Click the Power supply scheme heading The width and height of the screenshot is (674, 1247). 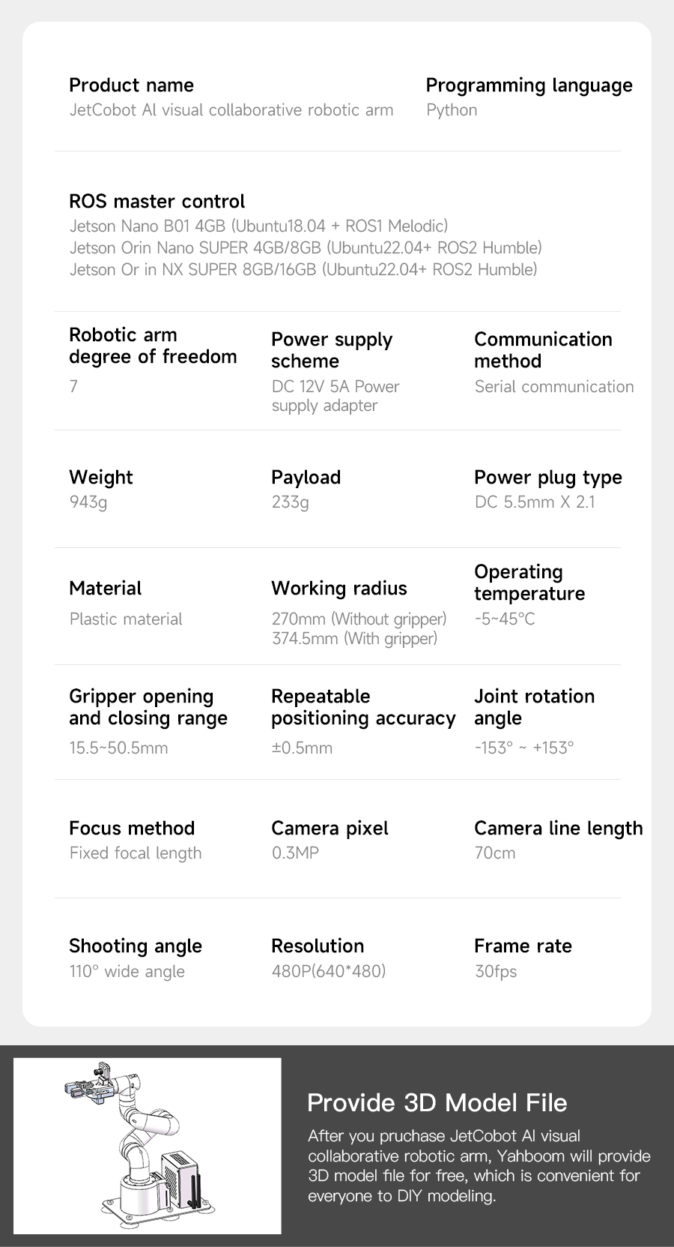tap(332, 350)
